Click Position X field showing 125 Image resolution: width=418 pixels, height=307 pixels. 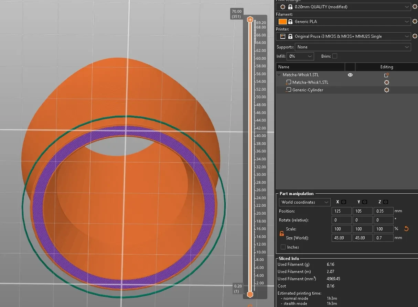pos(342,211)
